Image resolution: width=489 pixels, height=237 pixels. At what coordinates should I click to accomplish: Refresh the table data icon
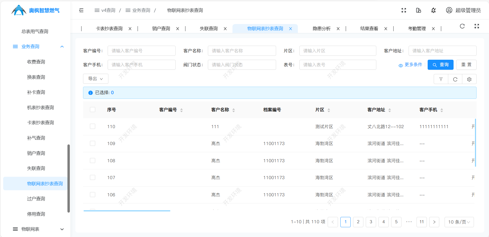[x=455, y=79]
